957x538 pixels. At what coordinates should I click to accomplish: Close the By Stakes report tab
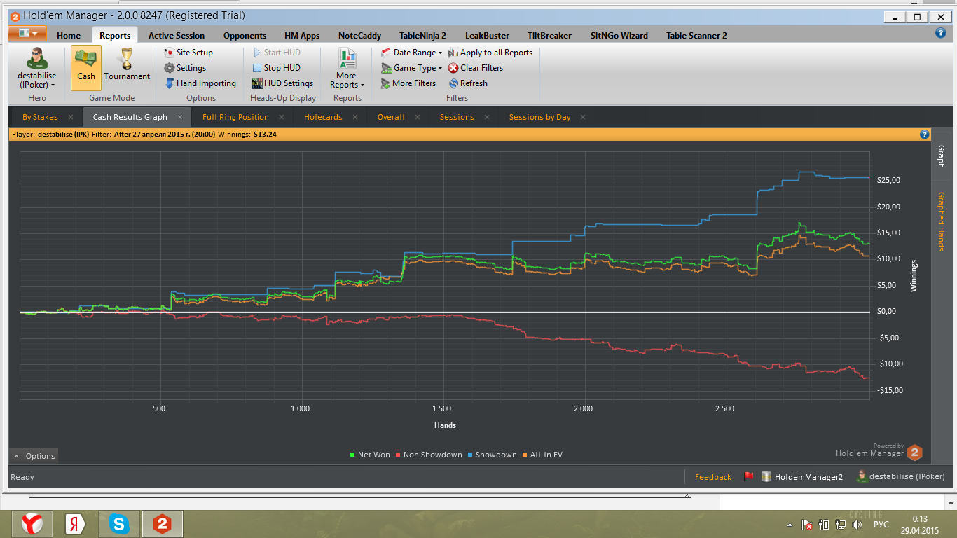[71, 117]
